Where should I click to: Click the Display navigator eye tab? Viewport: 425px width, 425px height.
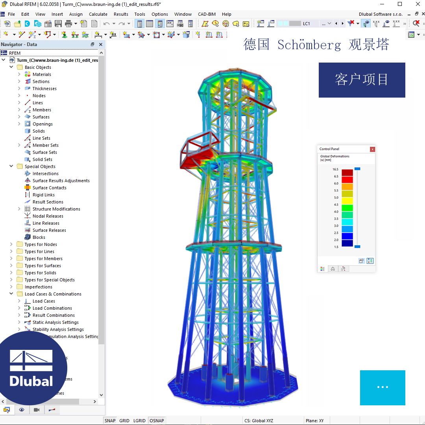[21, 410]
